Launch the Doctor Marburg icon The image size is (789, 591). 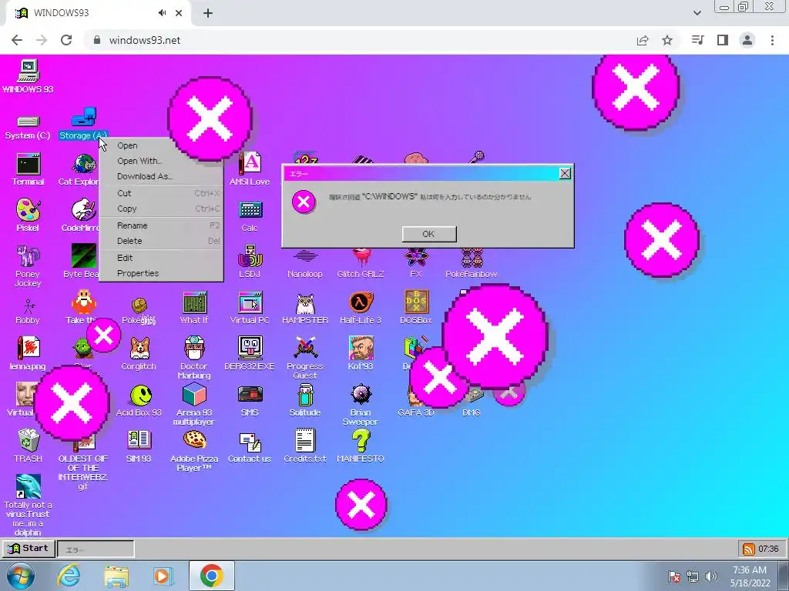194,348
